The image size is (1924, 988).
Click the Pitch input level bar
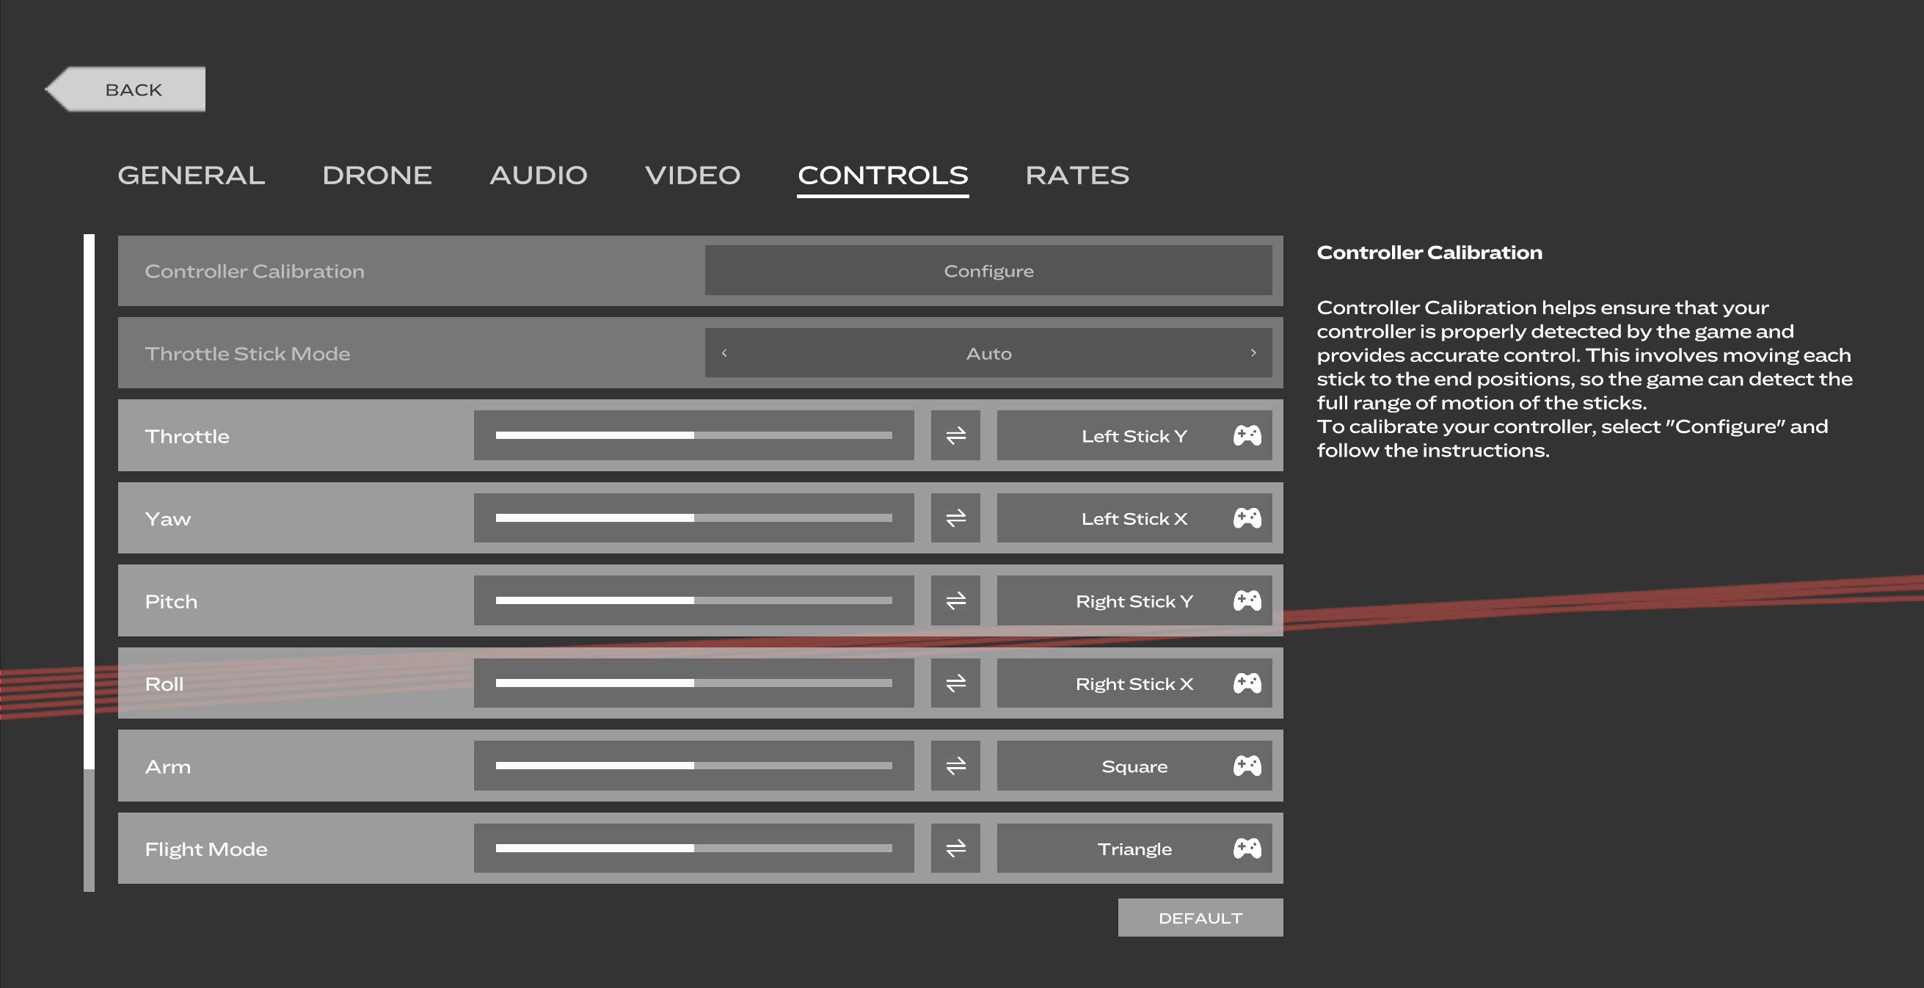pos(694,600)
